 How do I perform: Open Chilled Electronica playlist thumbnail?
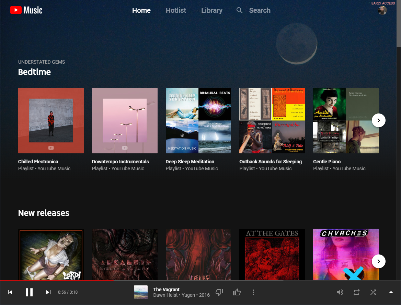tap(51, 121)
